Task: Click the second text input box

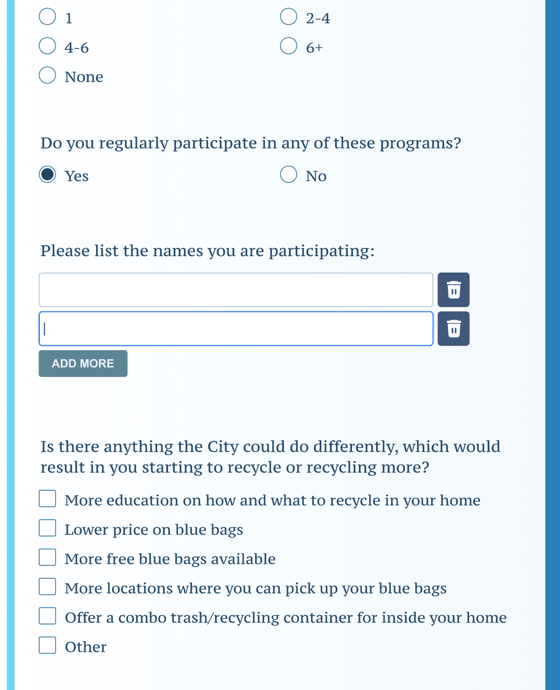Action: [236, 328]
